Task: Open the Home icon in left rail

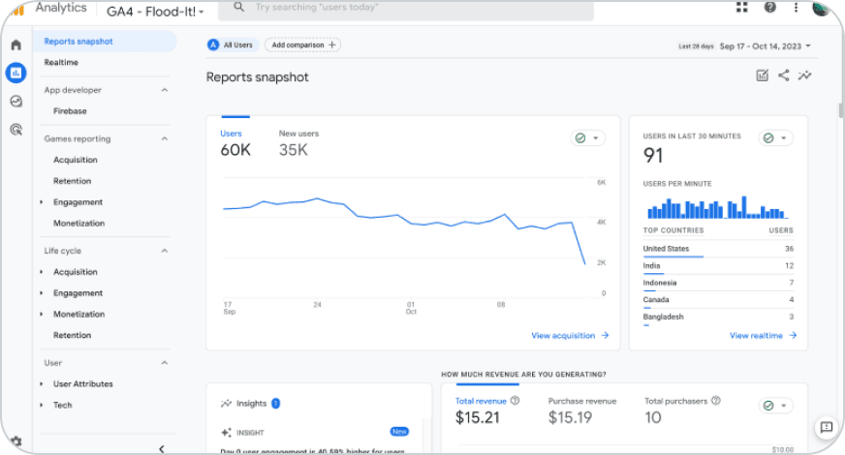Action: point(16,45)
